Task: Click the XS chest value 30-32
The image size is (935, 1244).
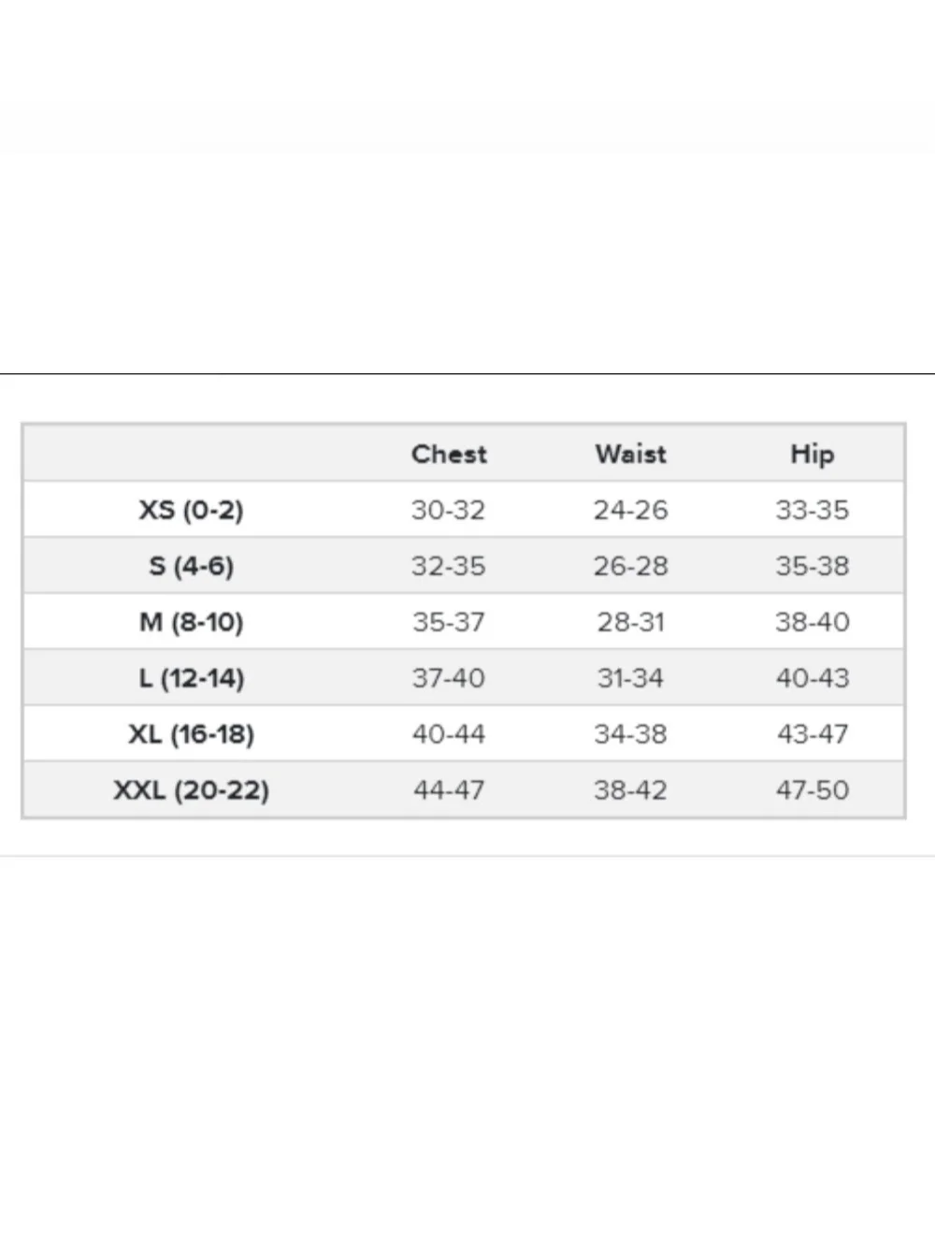Action: (449, 510)
